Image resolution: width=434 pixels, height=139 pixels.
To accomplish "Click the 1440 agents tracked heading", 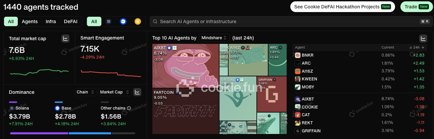I will coord(41,7).
